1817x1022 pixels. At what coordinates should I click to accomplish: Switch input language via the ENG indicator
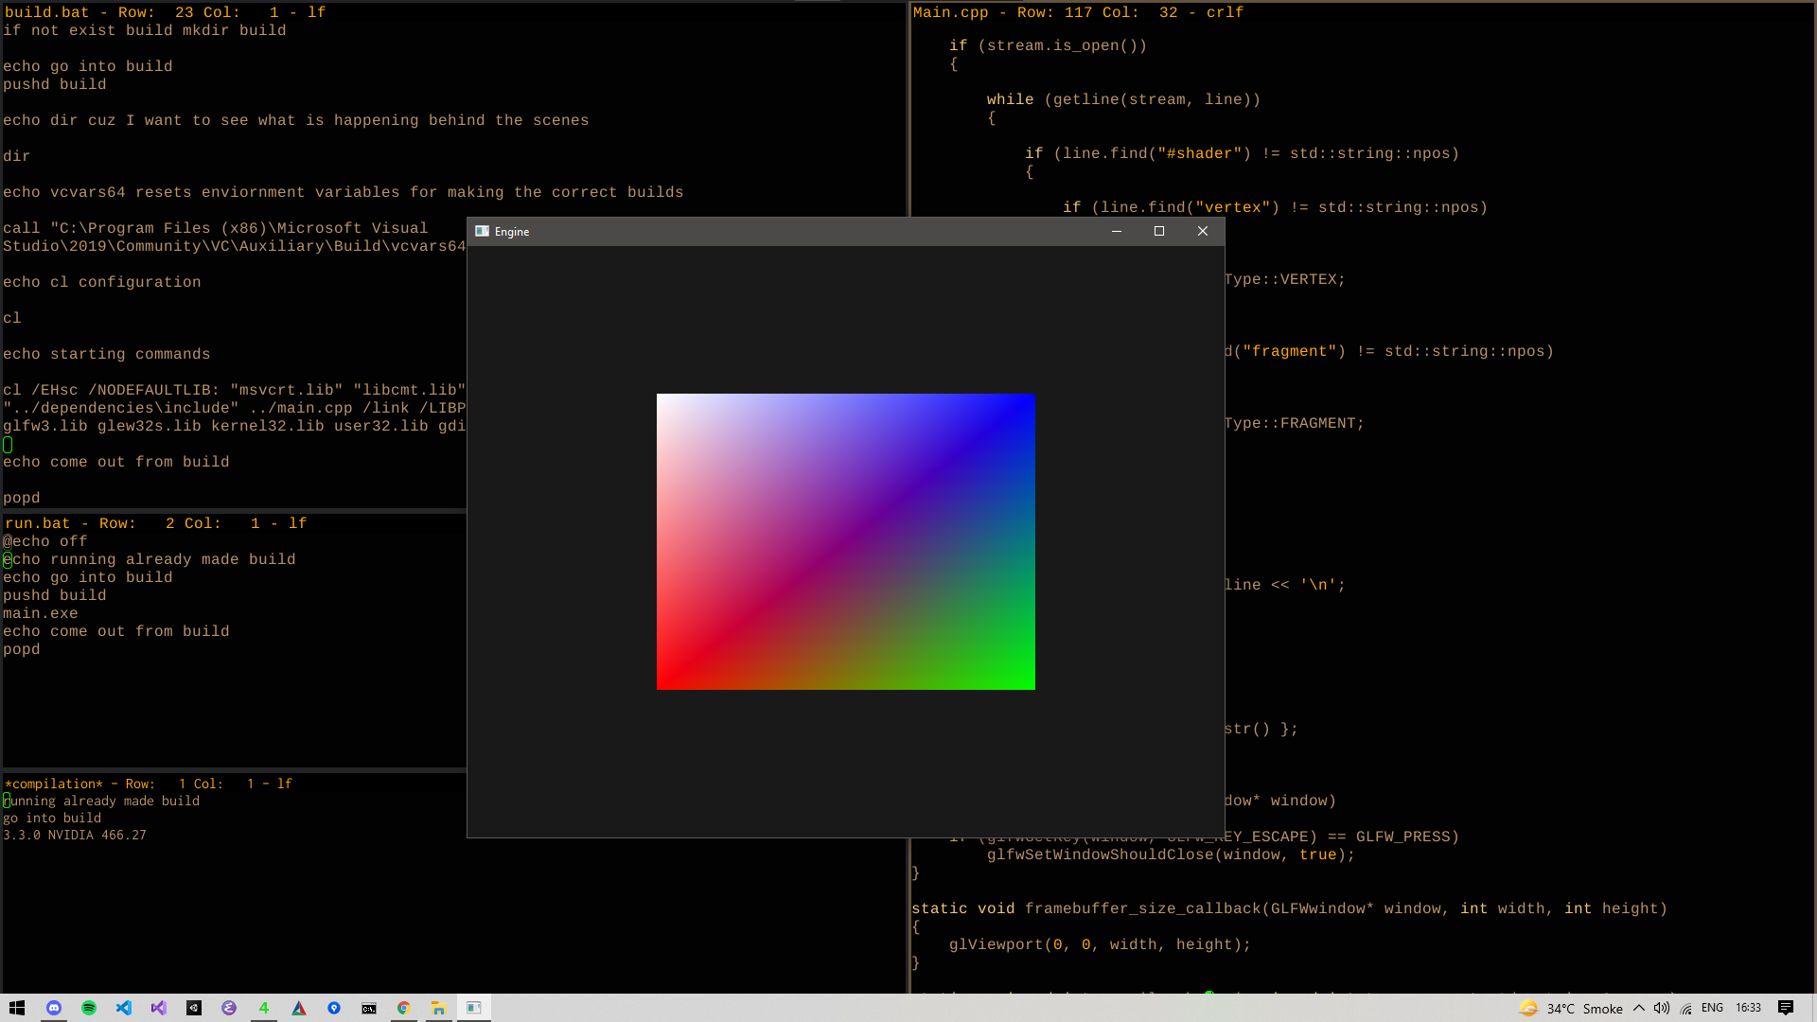[1713, 1008]
